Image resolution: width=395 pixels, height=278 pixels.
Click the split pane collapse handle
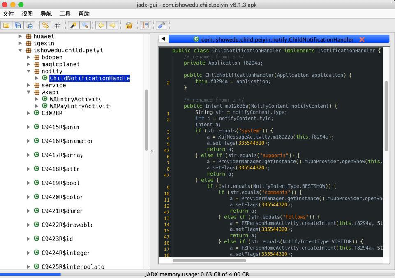click(152, 151)
